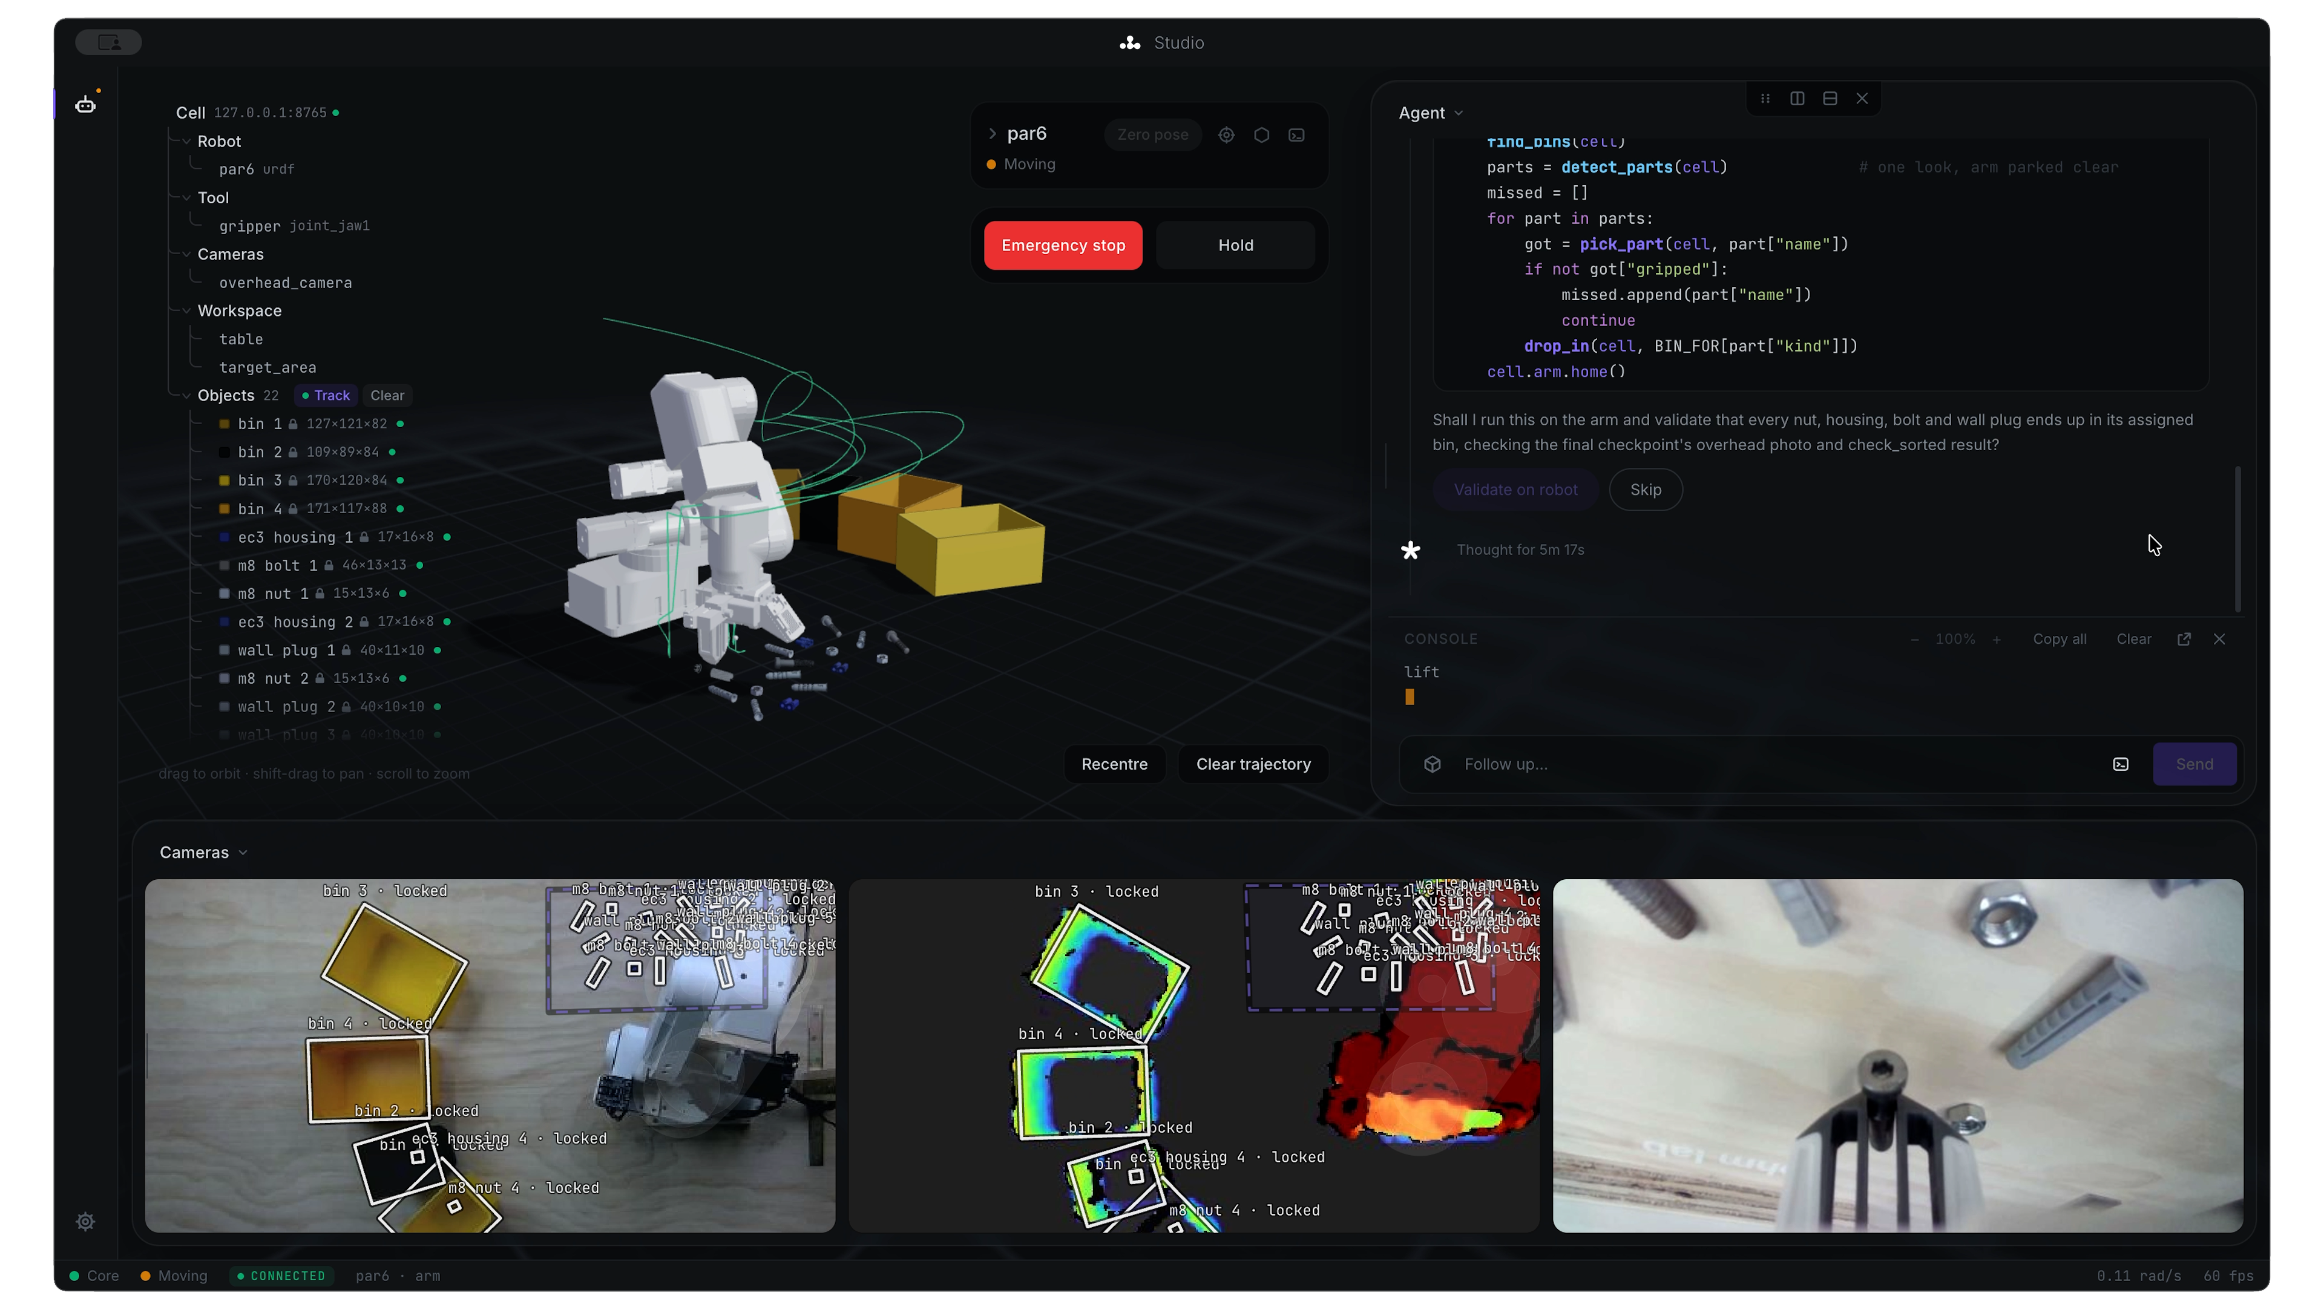Screen dimensions: 2324x1307
Task: Open the terminal icon in par6 panel
Action: pyautogui.click(x=1296, y=134)
